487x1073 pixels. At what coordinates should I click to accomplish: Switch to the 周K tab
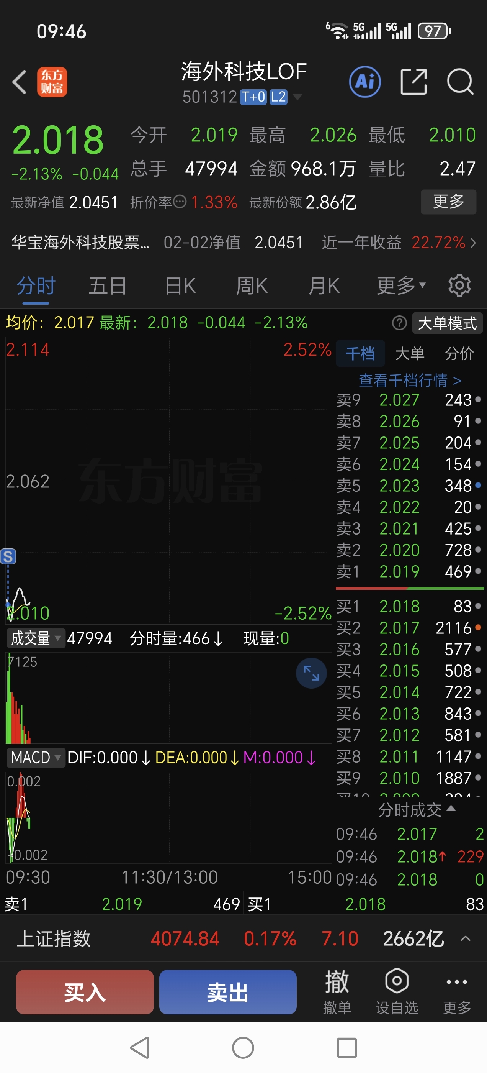click(x=252, y=286)
